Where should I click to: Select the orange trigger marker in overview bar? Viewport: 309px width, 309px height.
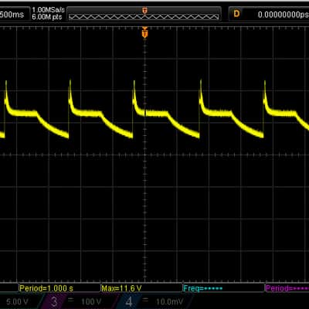tap(144, 10)
